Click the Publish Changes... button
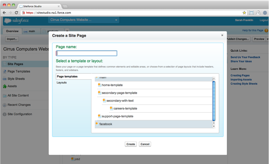This screenshot has width=269, height=164. pos(238,39)
